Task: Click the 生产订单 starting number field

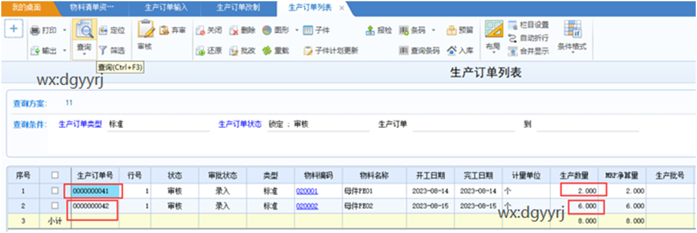Action: coord(463,125)
